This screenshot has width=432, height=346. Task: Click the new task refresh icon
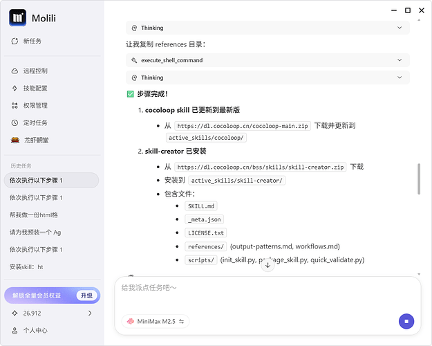[x=15, y=41]
